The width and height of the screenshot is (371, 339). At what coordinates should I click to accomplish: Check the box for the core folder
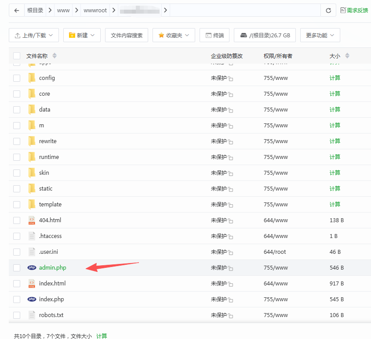point(17,94)
